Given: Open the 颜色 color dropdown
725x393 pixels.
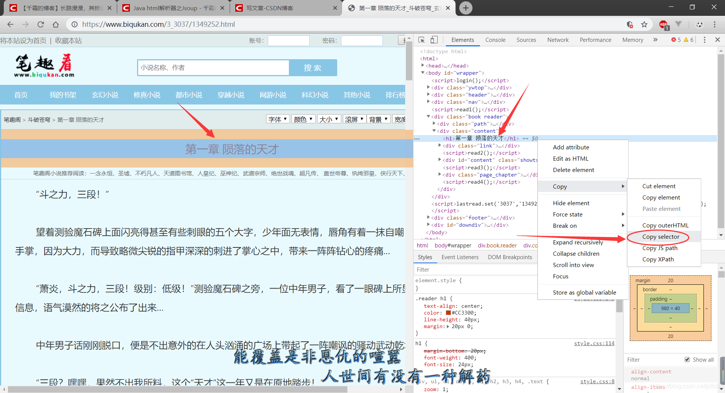Looking at the screenshot, I should [x=304, y=119].
